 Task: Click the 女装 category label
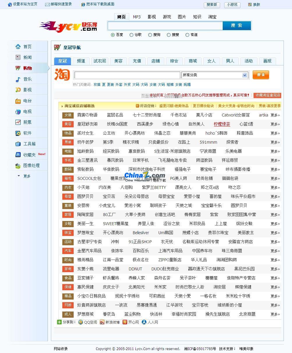68,115
